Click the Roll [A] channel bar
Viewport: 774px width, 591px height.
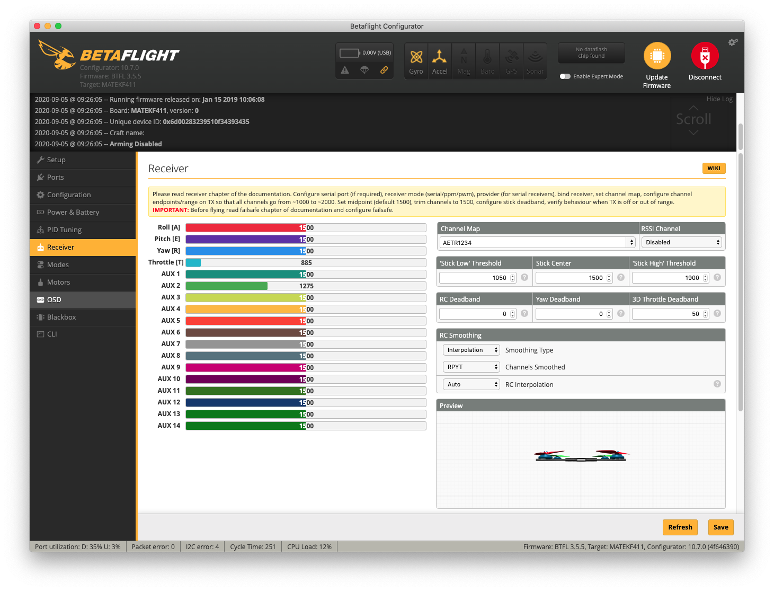(x=306, y=227)
